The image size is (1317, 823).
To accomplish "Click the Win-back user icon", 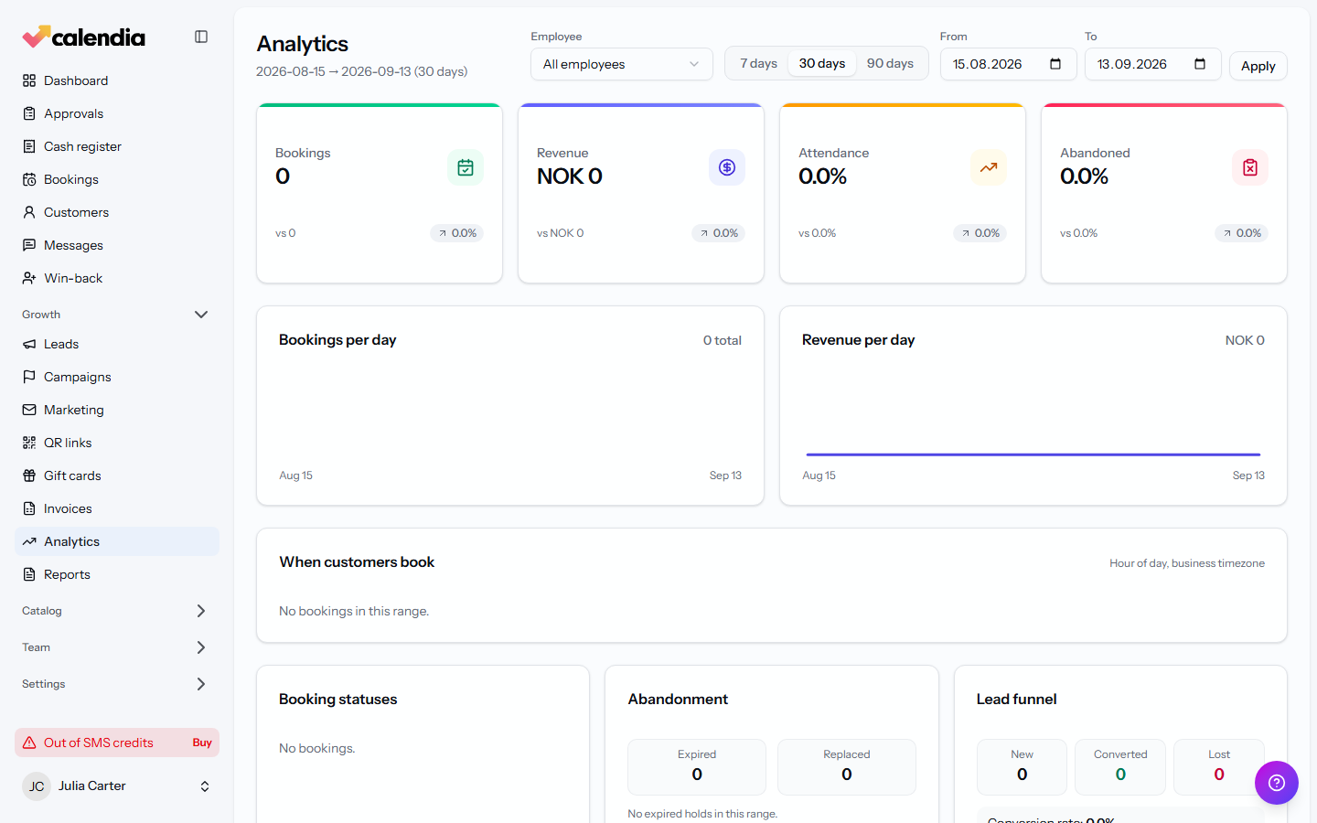I will (x=29, y=278).
